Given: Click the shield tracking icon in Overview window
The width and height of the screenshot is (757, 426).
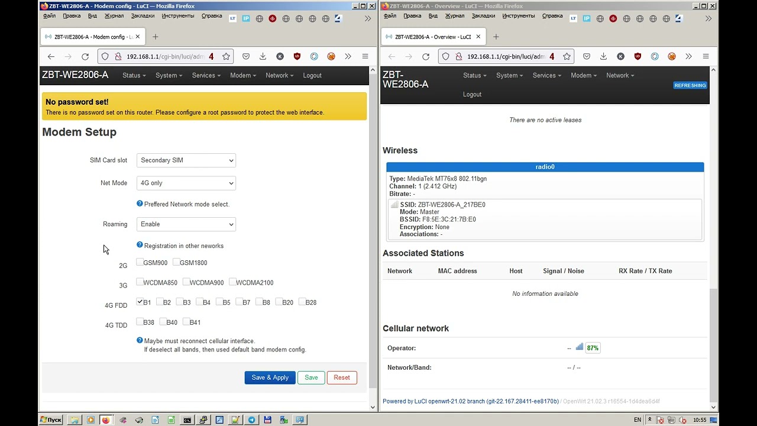Looking at the screenshot, I should 446,56.
